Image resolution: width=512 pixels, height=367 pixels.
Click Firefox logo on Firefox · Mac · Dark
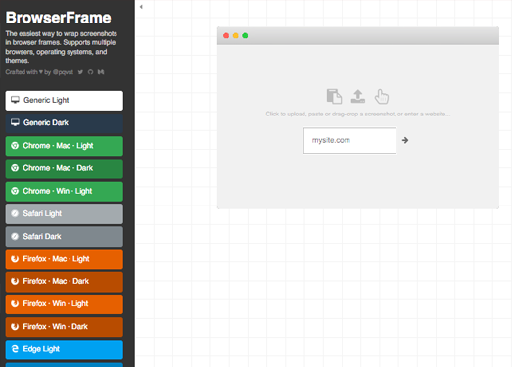tap(15, 281)
